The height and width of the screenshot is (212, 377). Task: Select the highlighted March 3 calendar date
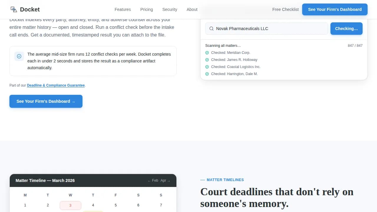70,205
